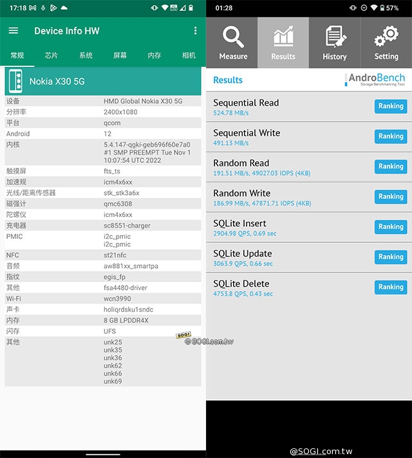This screenshot has width=412, height=458.
Task: Switch to the 内存 tab
Action: pyautogui.click(x=154, y=55)
